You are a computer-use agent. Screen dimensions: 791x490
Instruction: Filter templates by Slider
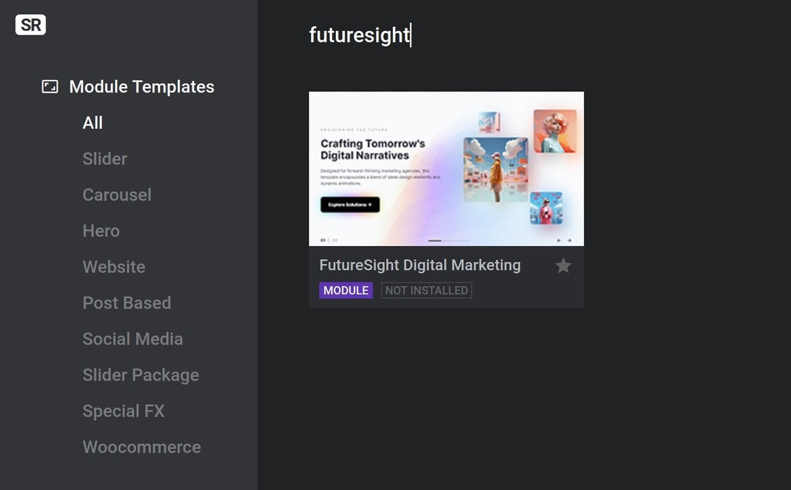[x=105, y=159]
